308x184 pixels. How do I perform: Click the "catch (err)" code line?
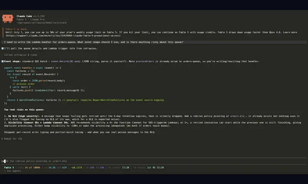click(x=20, y=87)
